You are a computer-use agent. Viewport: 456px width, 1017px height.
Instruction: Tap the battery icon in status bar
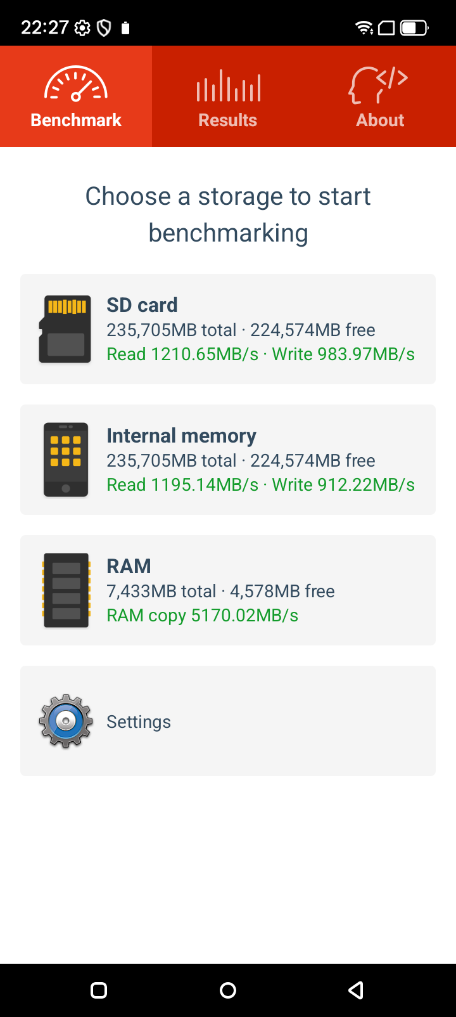click(414, 28)
